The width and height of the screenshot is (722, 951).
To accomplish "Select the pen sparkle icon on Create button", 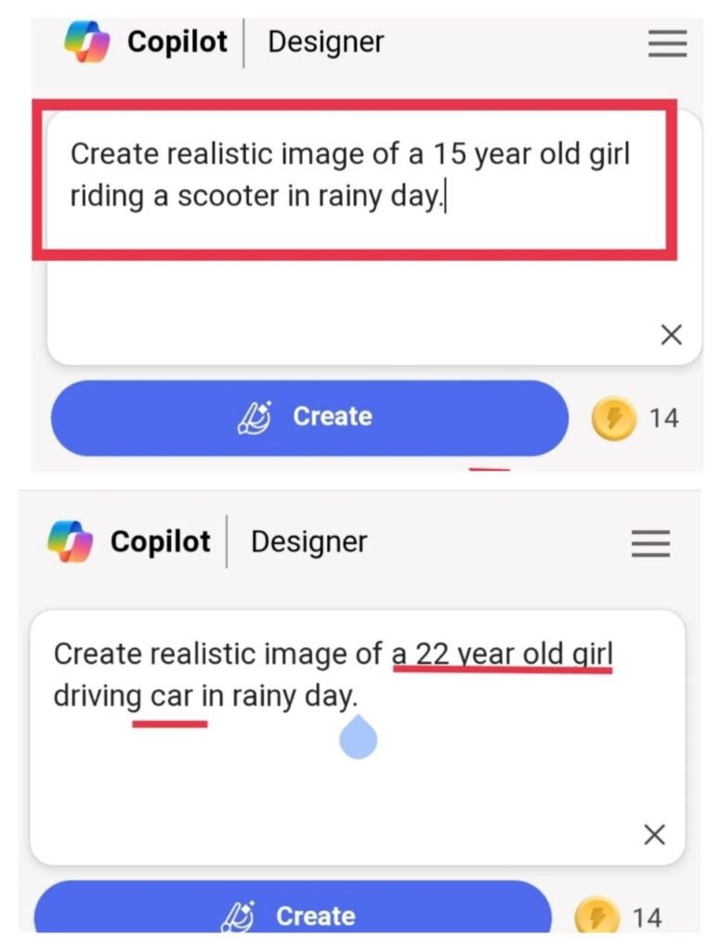I will coord(255,416).
